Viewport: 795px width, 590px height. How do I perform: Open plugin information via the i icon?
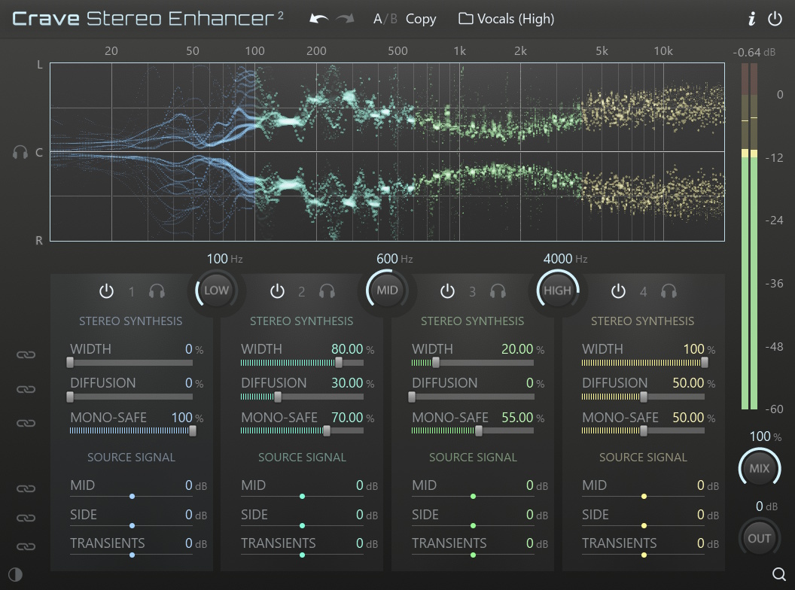751,19
